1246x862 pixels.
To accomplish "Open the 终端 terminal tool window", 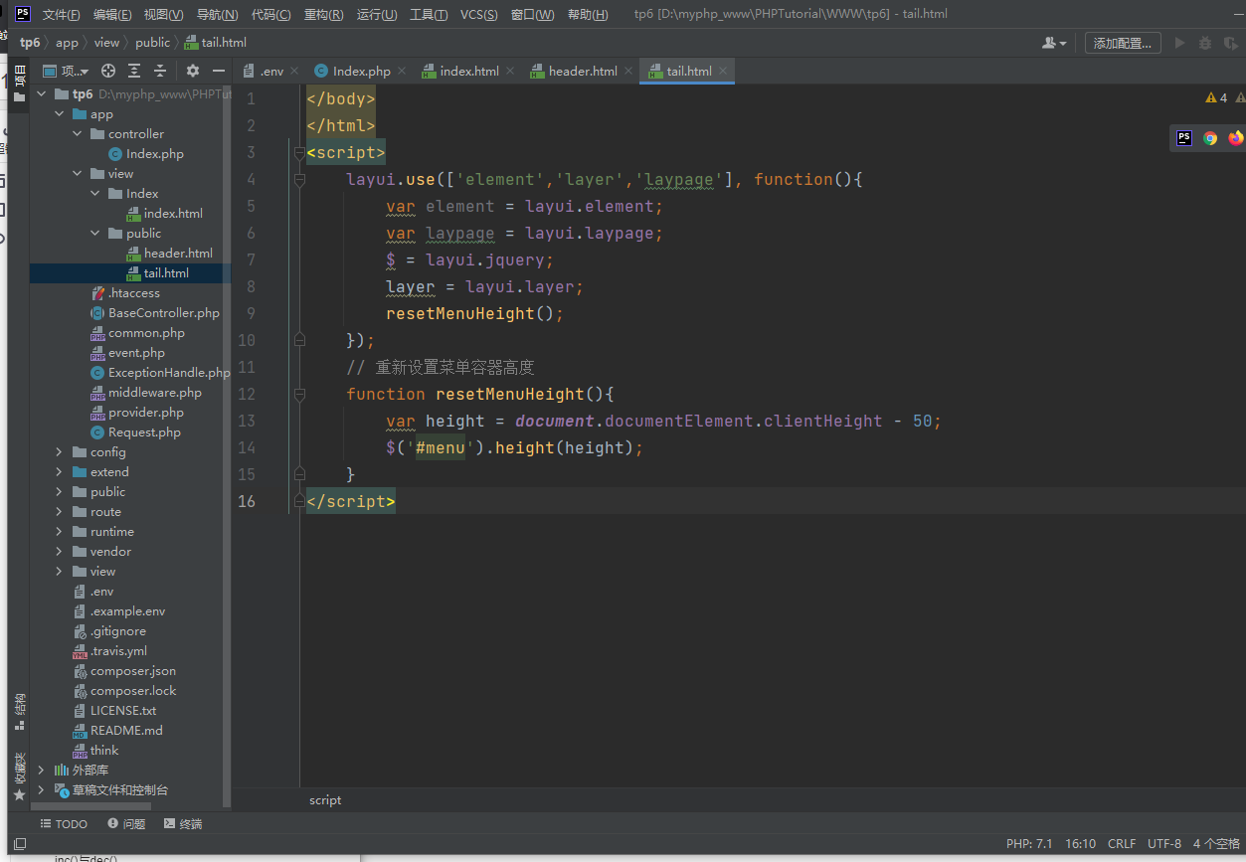I will (183, 824).
